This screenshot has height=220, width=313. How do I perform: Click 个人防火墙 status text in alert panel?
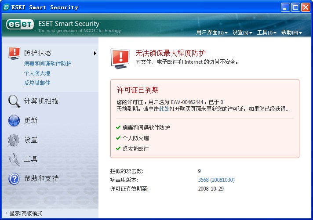pyautogui.click(x=135, y=138)
